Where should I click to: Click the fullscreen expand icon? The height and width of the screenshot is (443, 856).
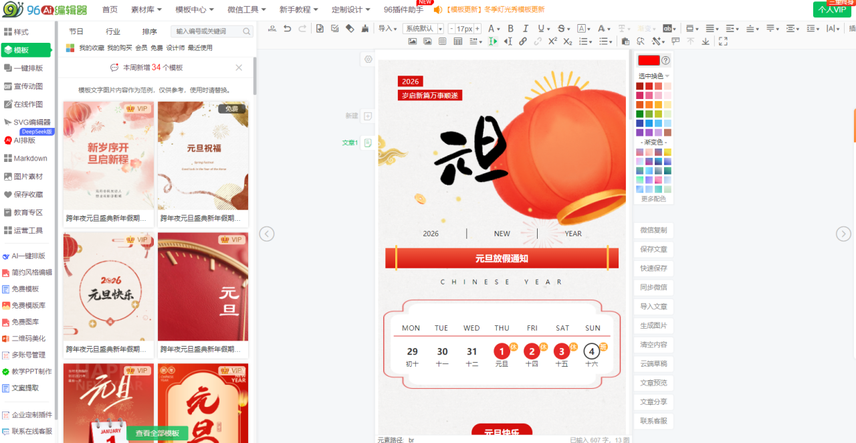click(x=723, y=41)
